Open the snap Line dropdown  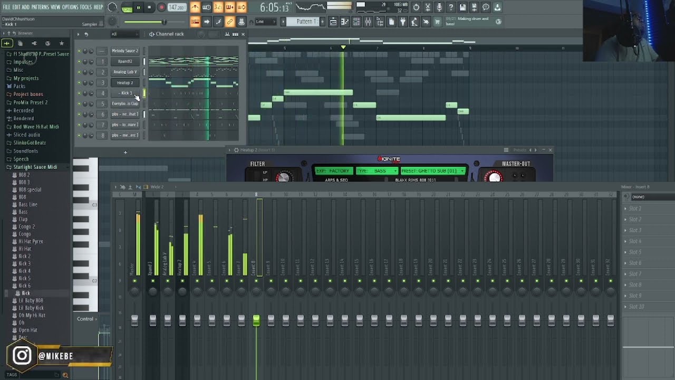point(266,22)
